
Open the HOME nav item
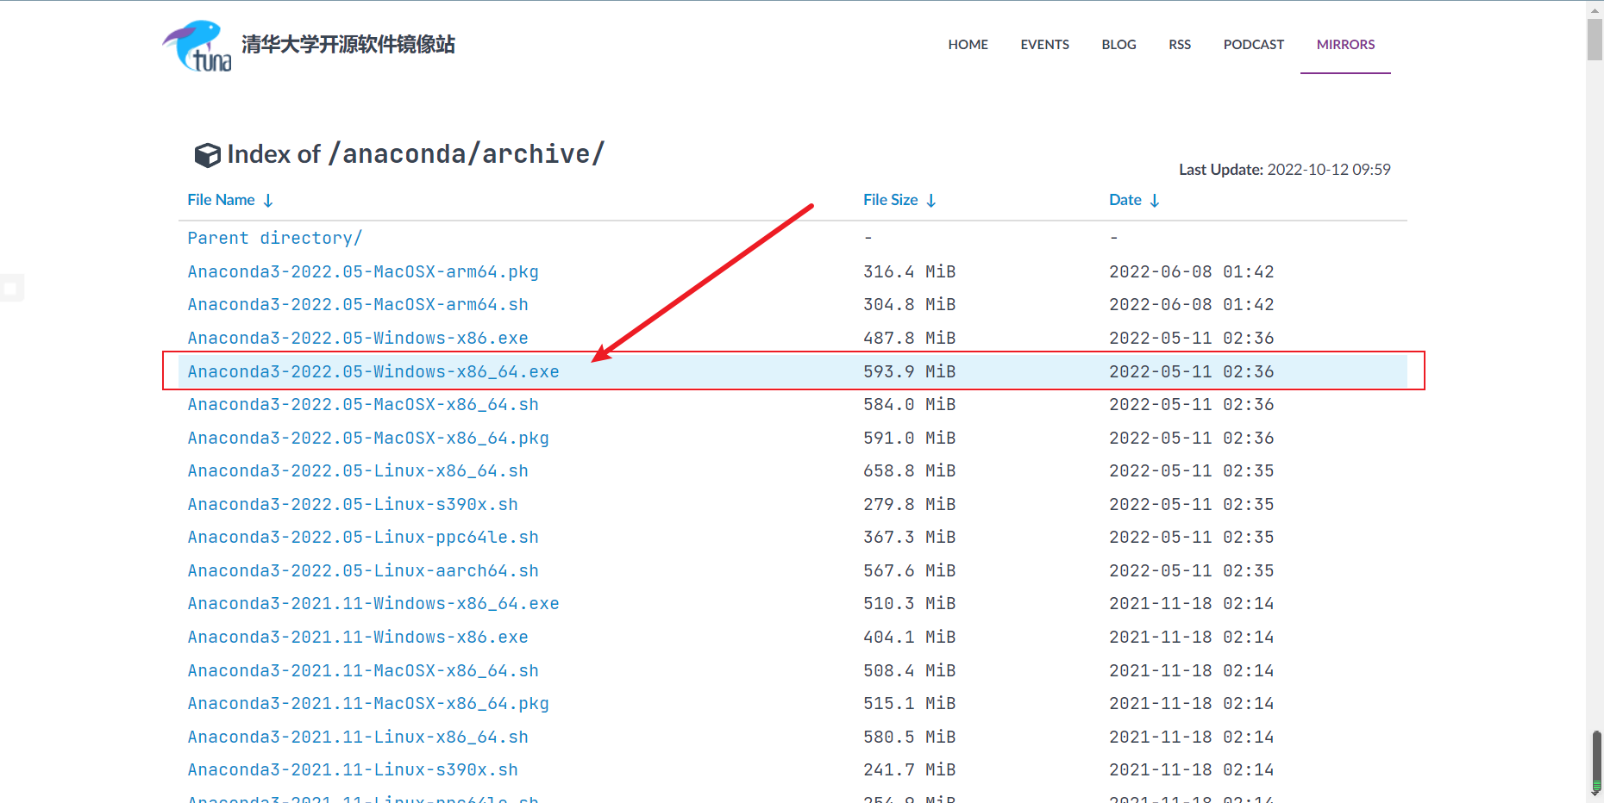click(968, 45)
